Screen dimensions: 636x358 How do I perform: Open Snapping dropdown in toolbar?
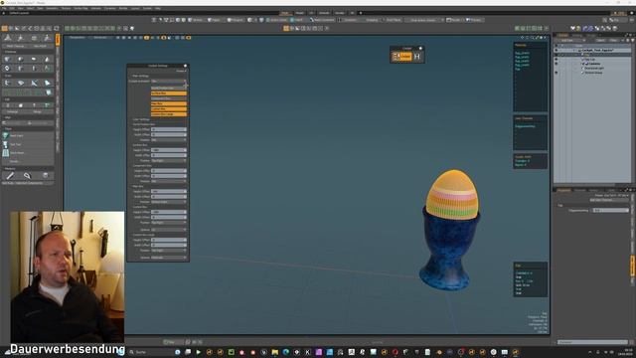tap(372, 20)
